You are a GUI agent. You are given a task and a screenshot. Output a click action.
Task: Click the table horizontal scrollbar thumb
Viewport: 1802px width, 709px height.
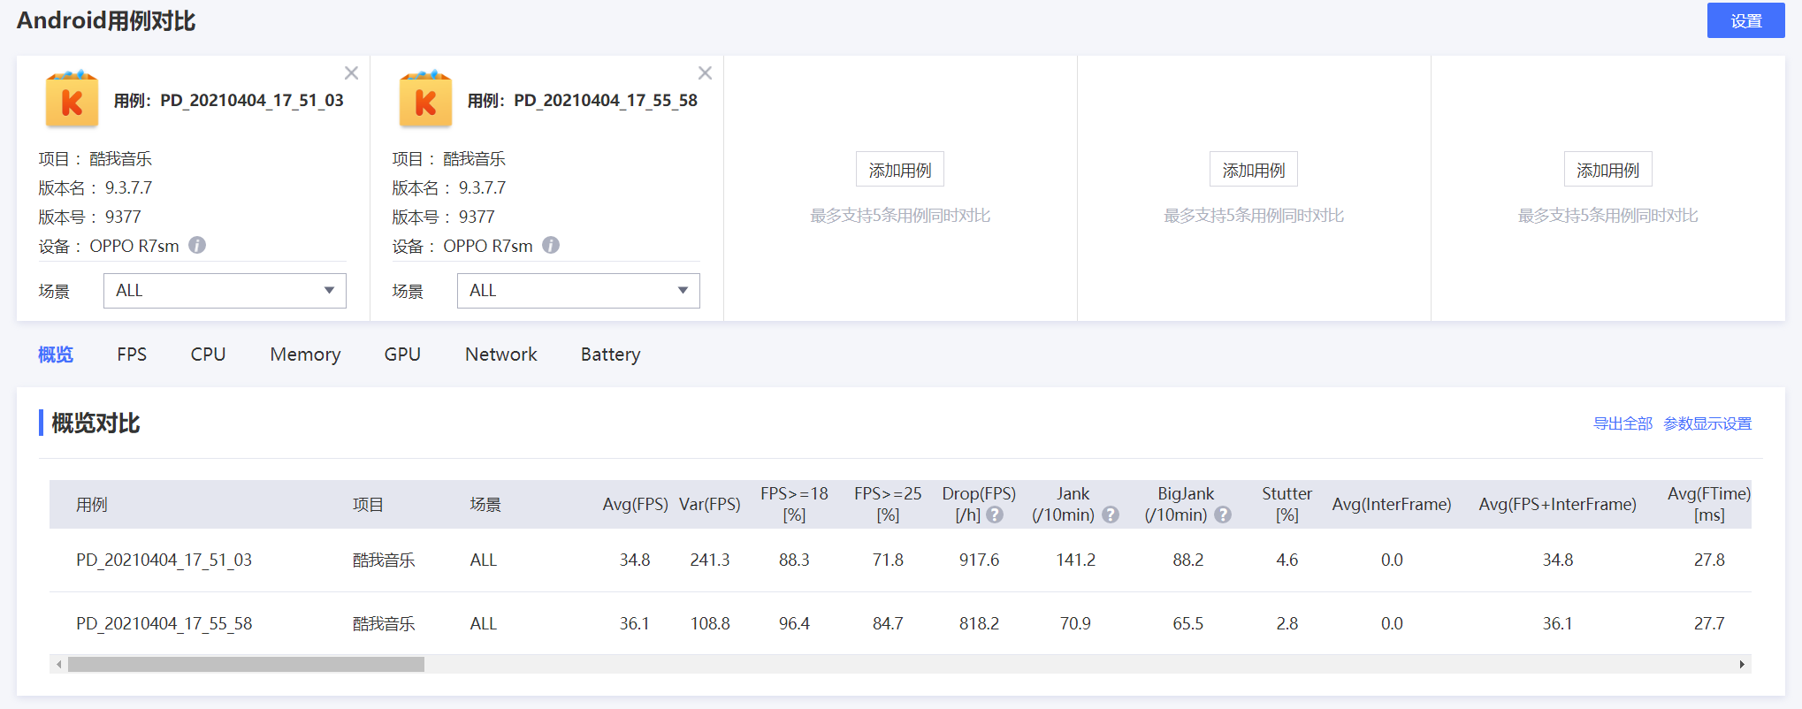click(x=246, y=664)
